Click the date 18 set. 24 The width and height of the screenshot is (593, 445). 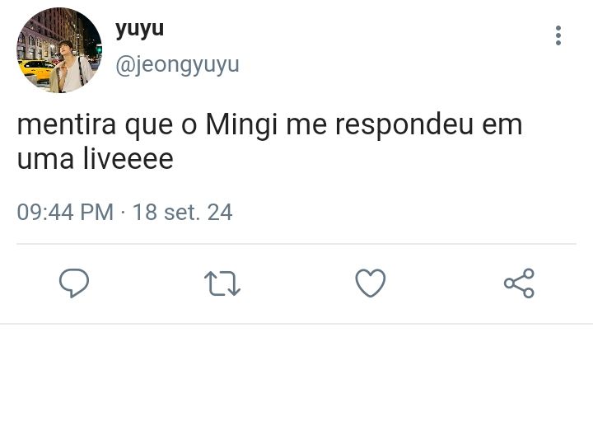tap(182, 212)
